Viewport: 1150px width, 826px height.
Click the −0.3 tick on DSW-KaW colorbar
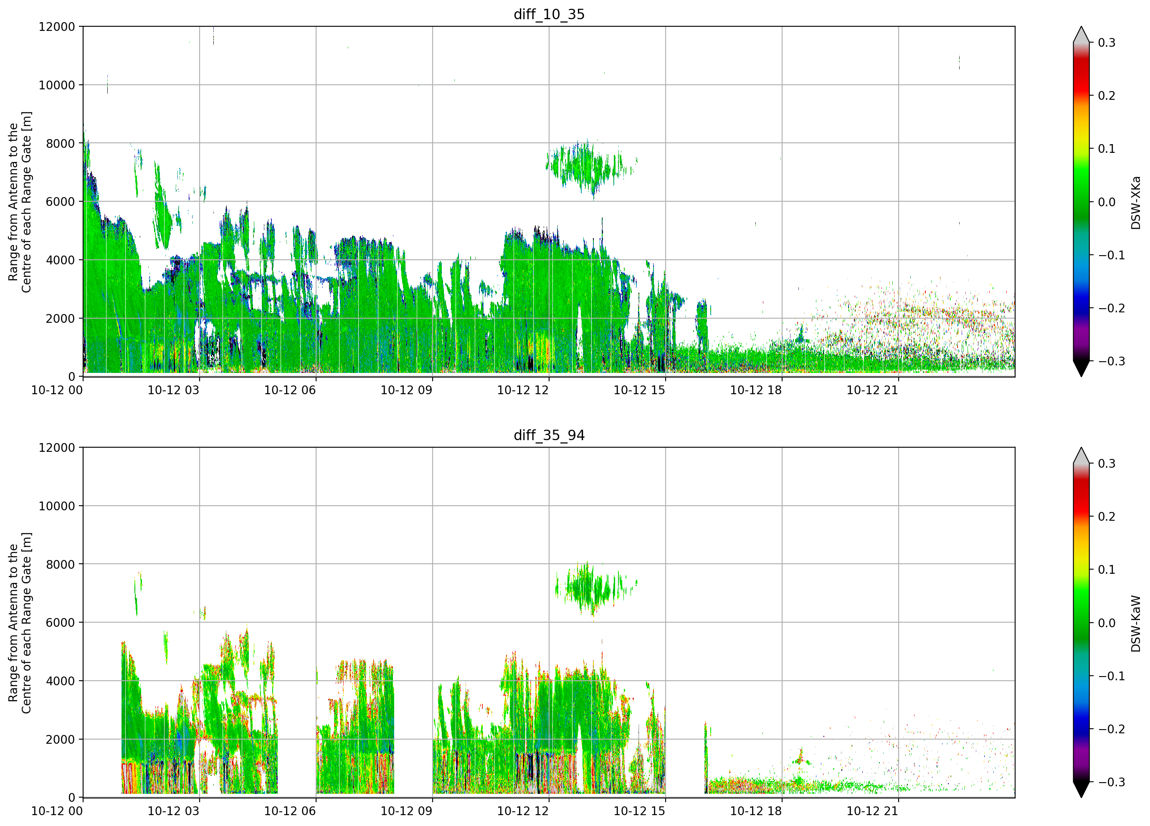1112,782
